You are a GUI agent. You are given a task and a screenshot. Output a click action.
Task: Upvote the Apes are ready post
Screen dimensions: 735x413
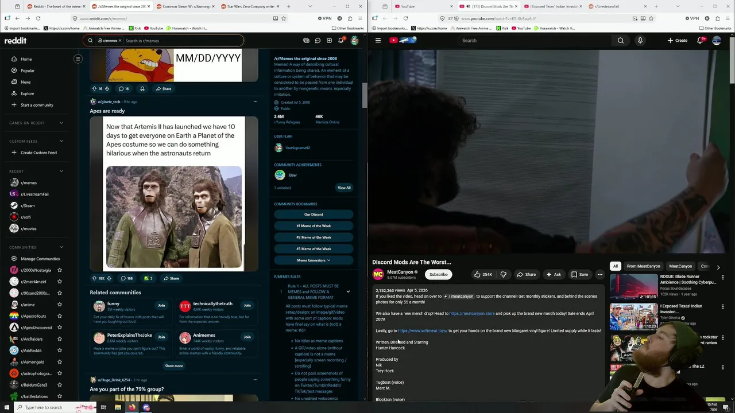click(95, 278)
